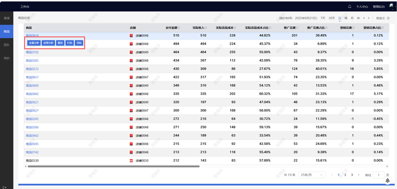Go to previous date period arrow
397x189 pixels.
(364, 18)
